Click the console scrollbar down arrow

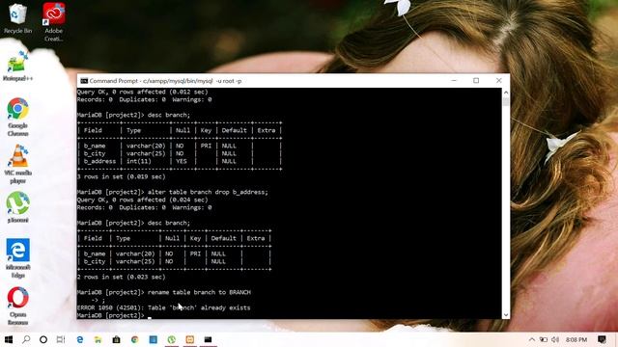506,315
